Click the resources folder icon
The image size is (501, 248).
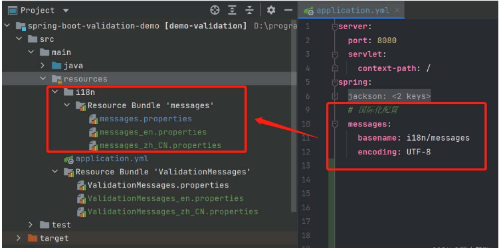tap(56, 79)
